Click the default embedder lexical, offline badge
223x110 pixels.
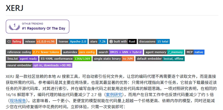pos(160,59)
